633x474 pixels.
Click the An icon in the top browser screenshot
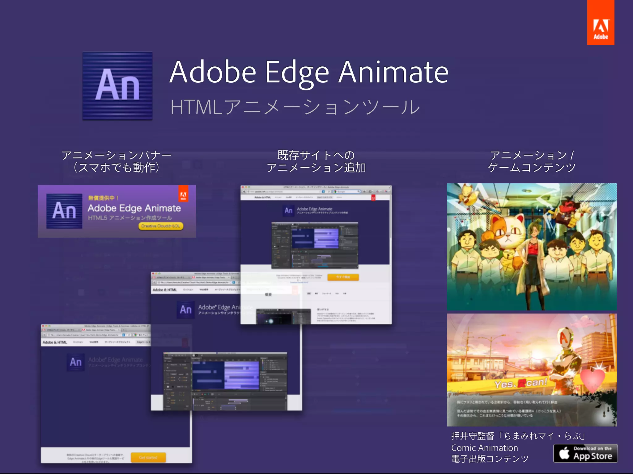288,210
